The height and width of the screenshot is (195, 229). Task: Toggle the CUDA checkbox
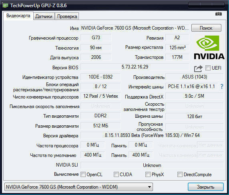tap(116, 174)
